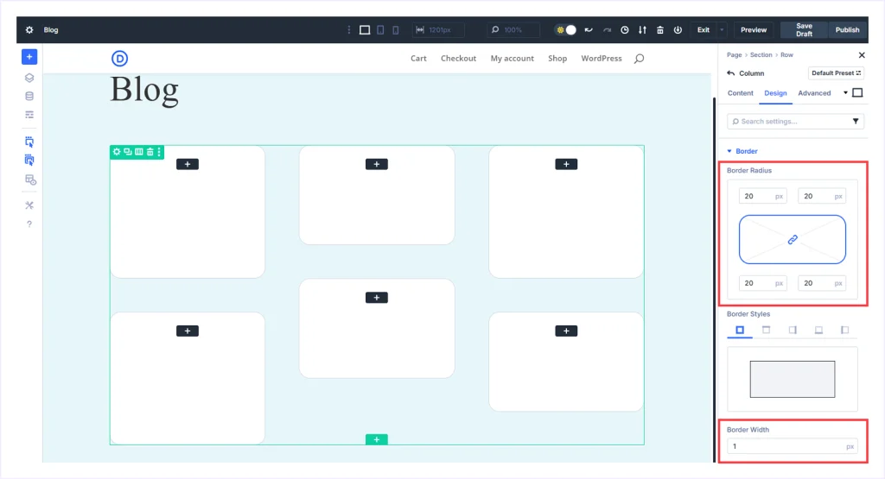Switch to tablet view icon

[380, 30]
